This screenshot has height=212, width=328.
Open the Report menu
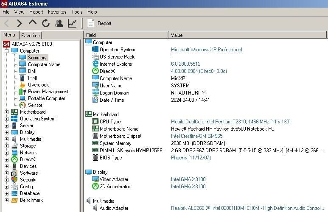point(36,12)
